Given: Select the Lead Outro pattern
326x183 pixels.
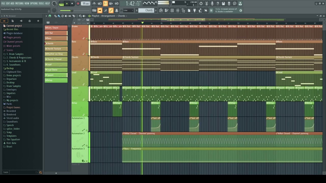Looking at the screenshot, I should click(56, 70).
